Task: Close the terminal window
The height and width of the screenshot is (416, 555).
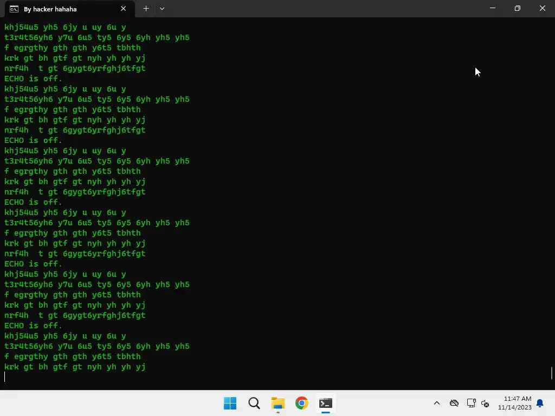Action: 542,8
